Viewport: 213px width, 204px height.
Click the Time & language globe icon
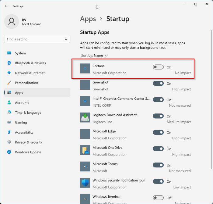(x=9, y=113)
